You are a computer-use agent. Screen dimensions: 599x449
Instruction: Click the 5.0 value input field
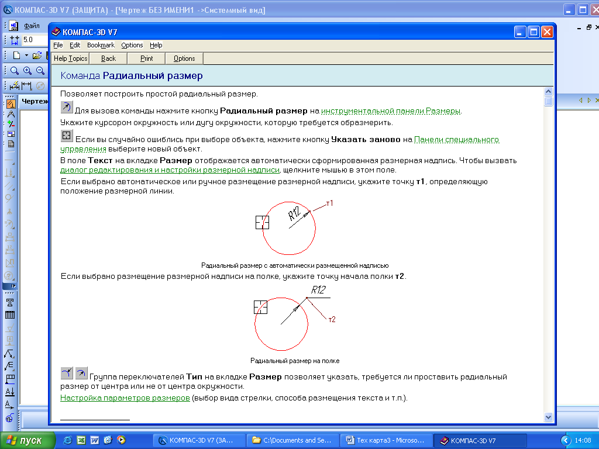(35, 40)
